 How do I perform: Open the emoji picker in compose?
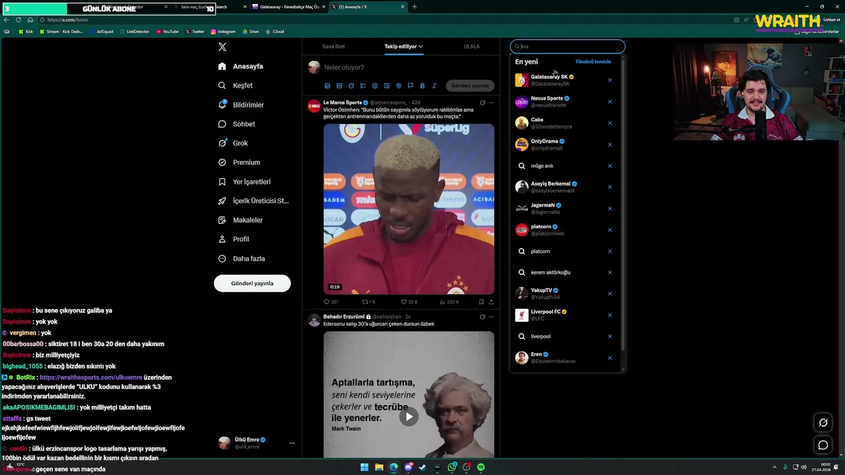[x=375, y=86]
